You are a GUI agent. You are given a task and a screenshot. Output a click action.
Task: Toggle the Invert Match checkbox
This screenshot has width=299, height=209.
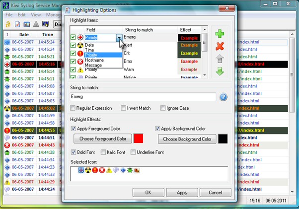click(x=123, y=108)
